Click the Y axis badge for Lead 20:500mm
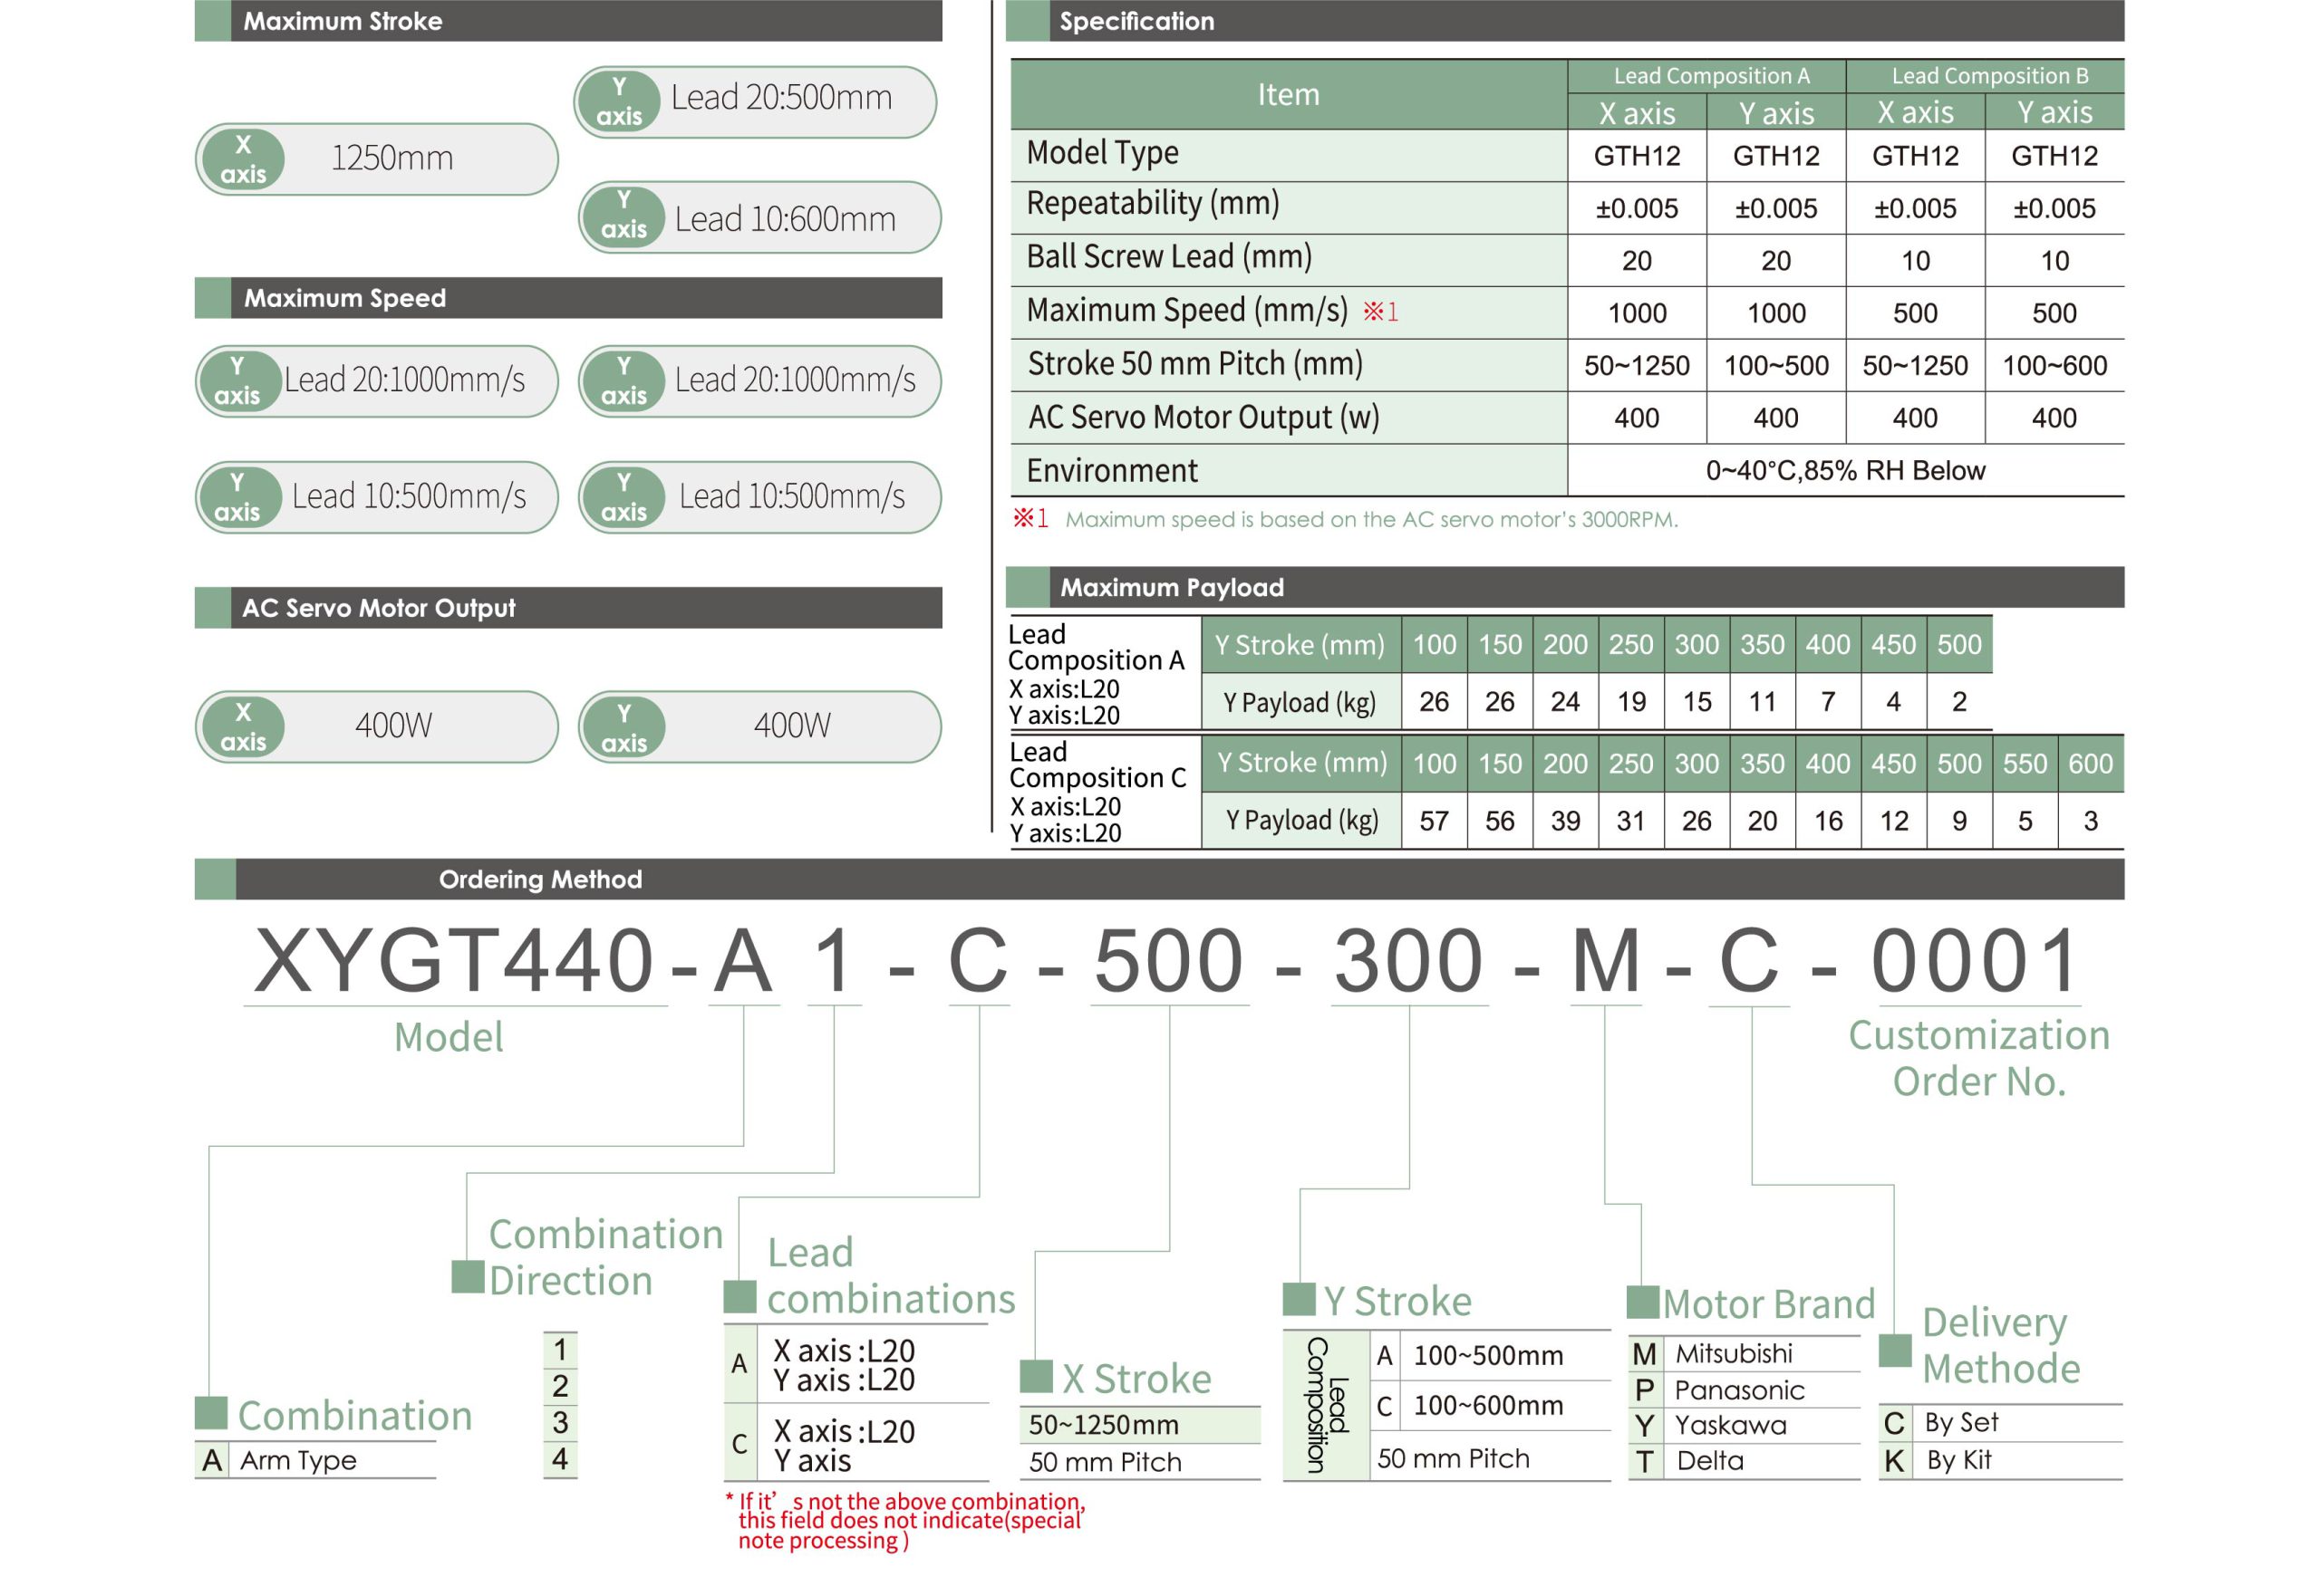The image size is (2320, 1596). click(618, 101)
